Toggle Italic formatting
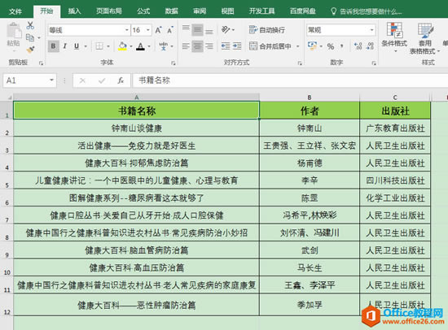This screenshot has height=330, width=448. pyautogui.click(x=65, y=46)
